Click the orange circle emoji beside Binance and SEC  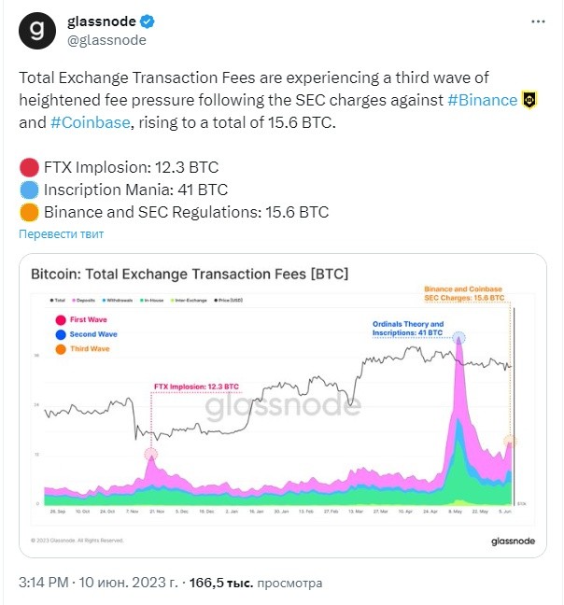click(x=29, y=212)
